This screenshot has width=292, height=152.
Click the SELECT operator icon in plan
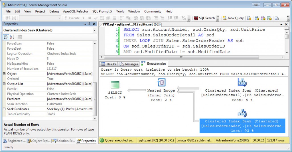coord(115,85)
